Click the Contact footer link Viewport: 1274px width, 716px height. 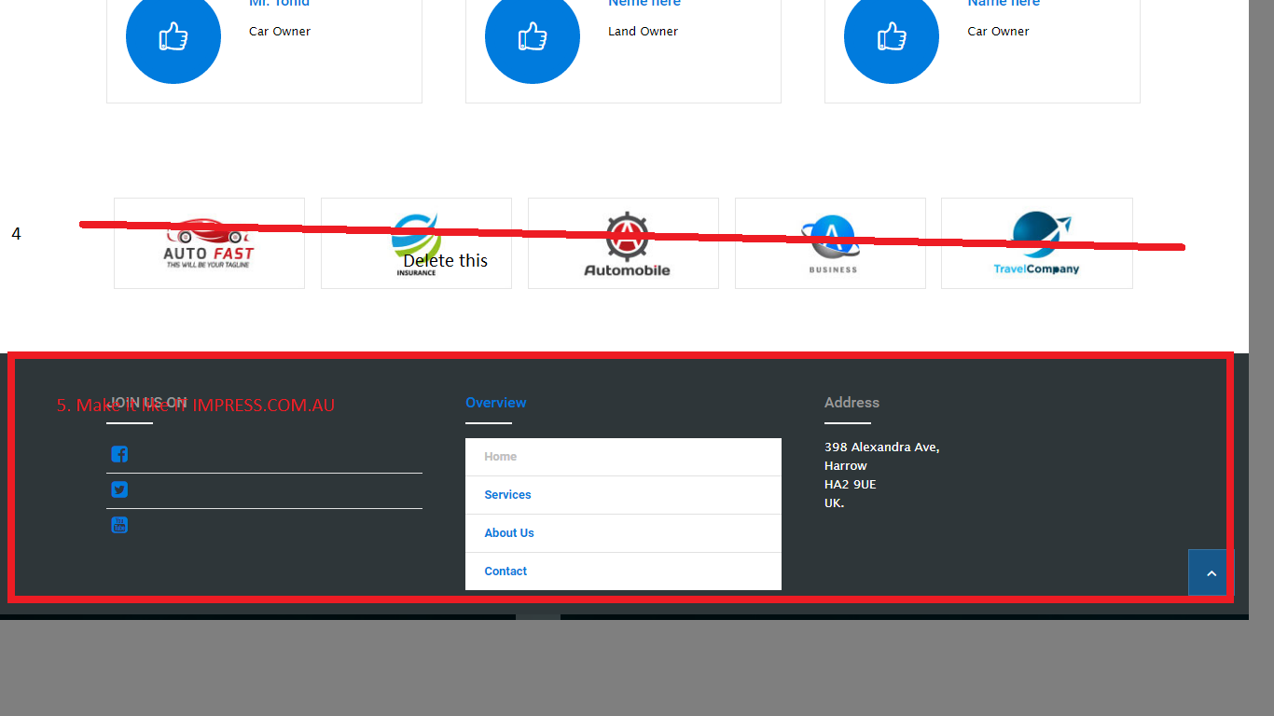tap(505, 571)
